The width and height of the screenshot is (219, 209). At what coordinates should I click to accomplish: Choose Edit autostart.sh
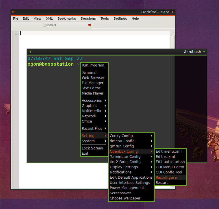[x=170, y=162]
